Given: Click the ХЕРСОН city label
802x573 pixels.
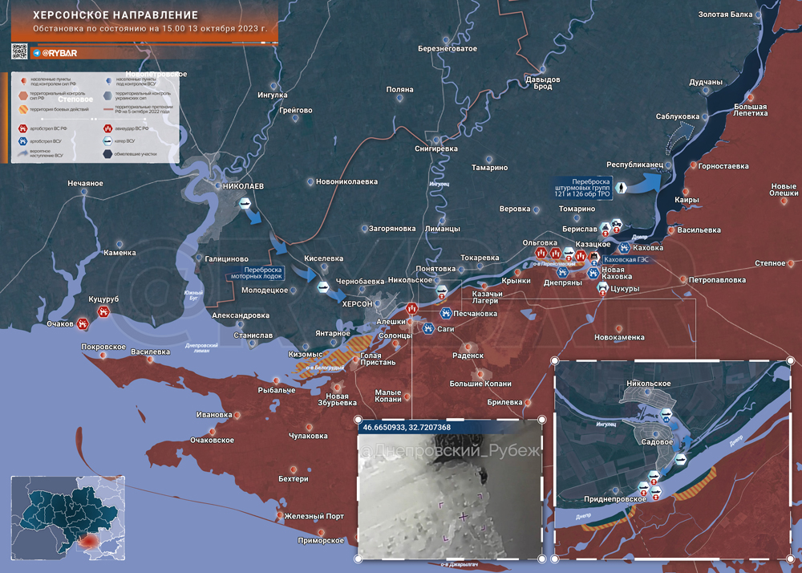Looking at the screenshot, I should 357,304.
